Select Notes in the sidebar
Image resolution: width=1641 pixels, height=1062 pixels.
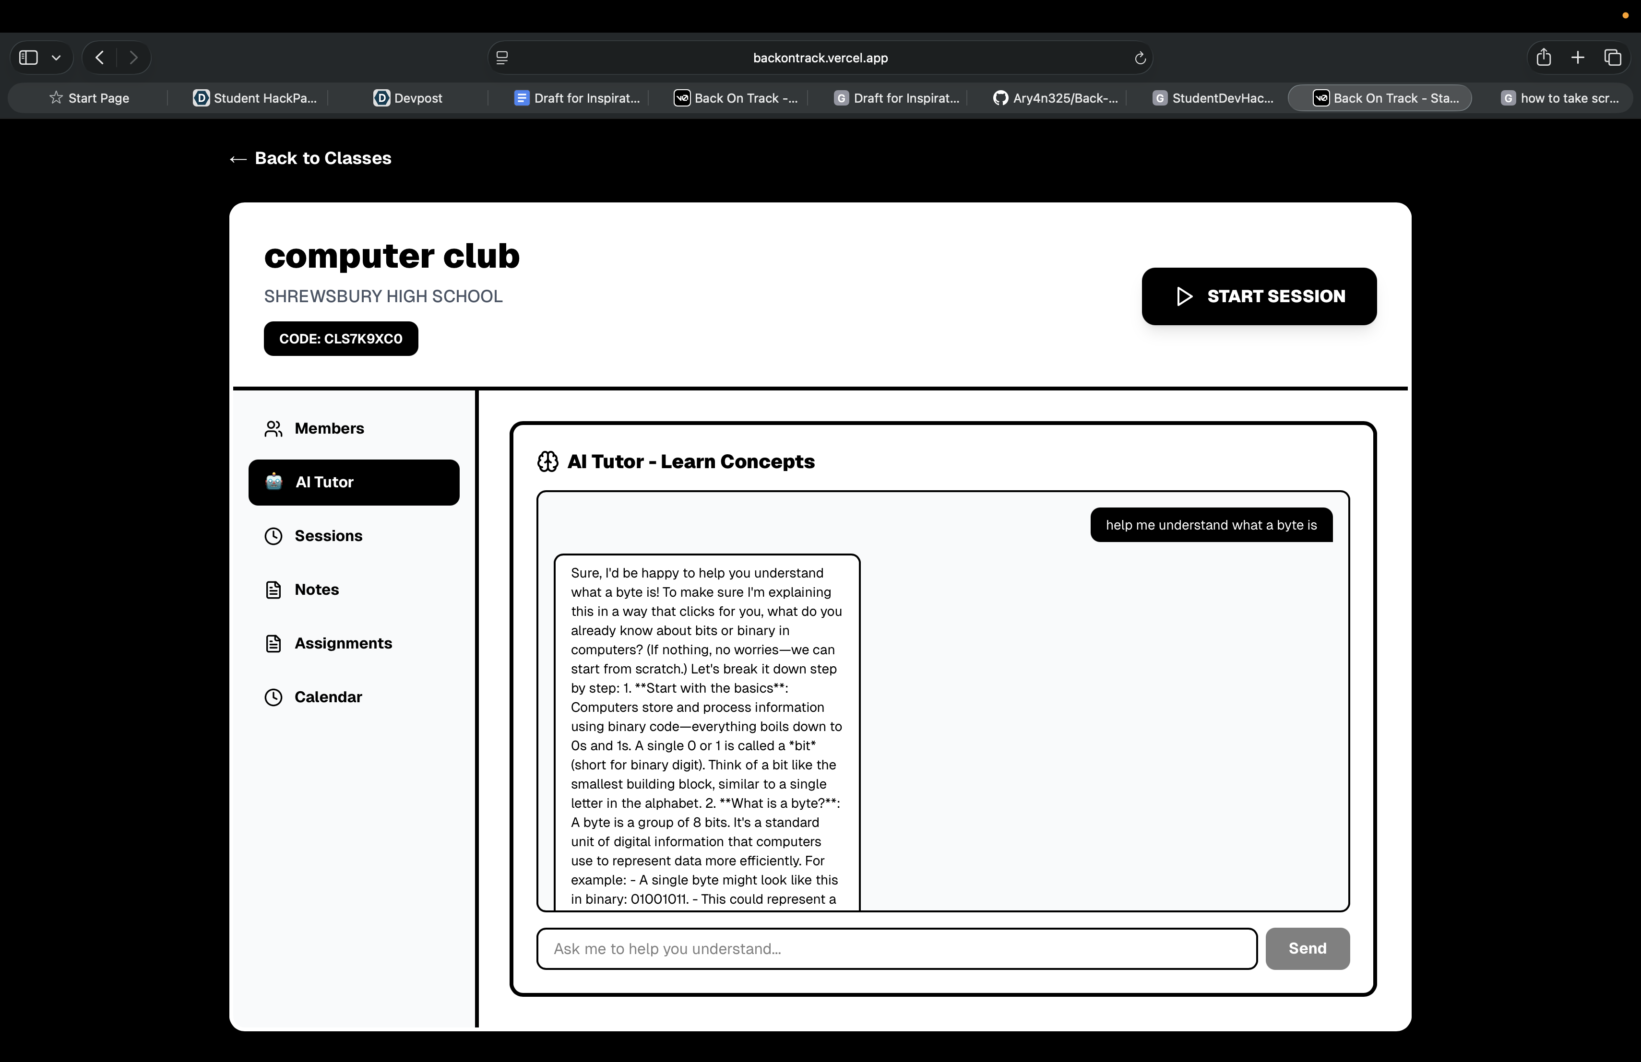pyautogui.click(x=316, y=590)
